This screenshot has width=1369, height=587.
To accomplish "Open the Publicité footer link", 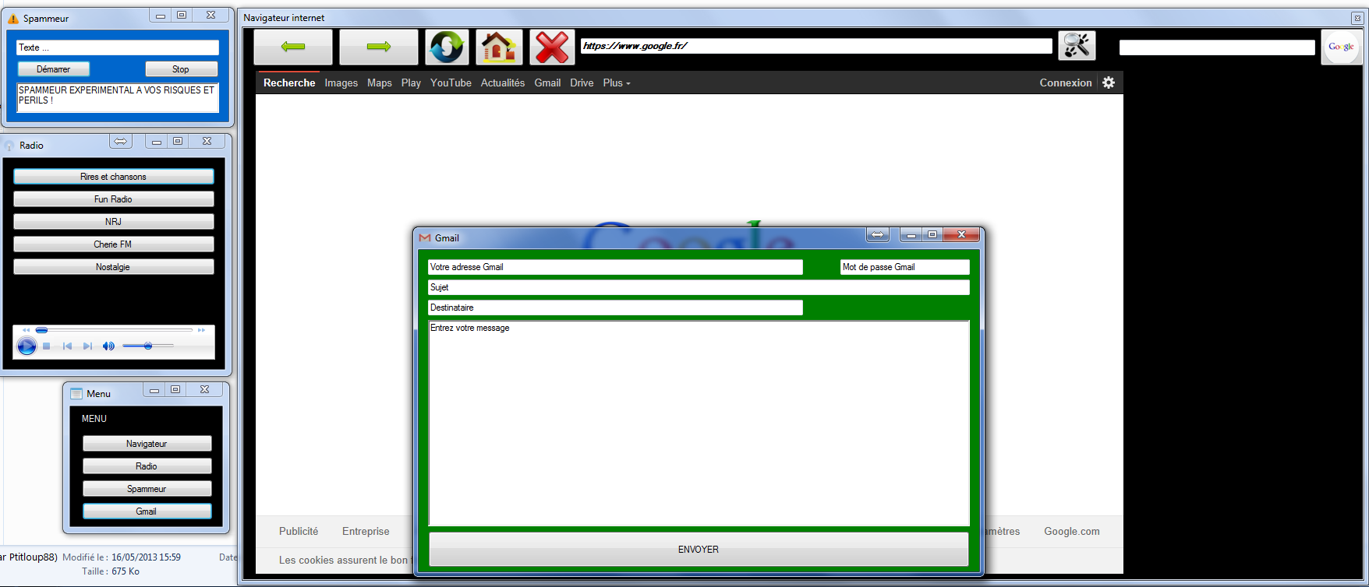I will click(299, 531).
